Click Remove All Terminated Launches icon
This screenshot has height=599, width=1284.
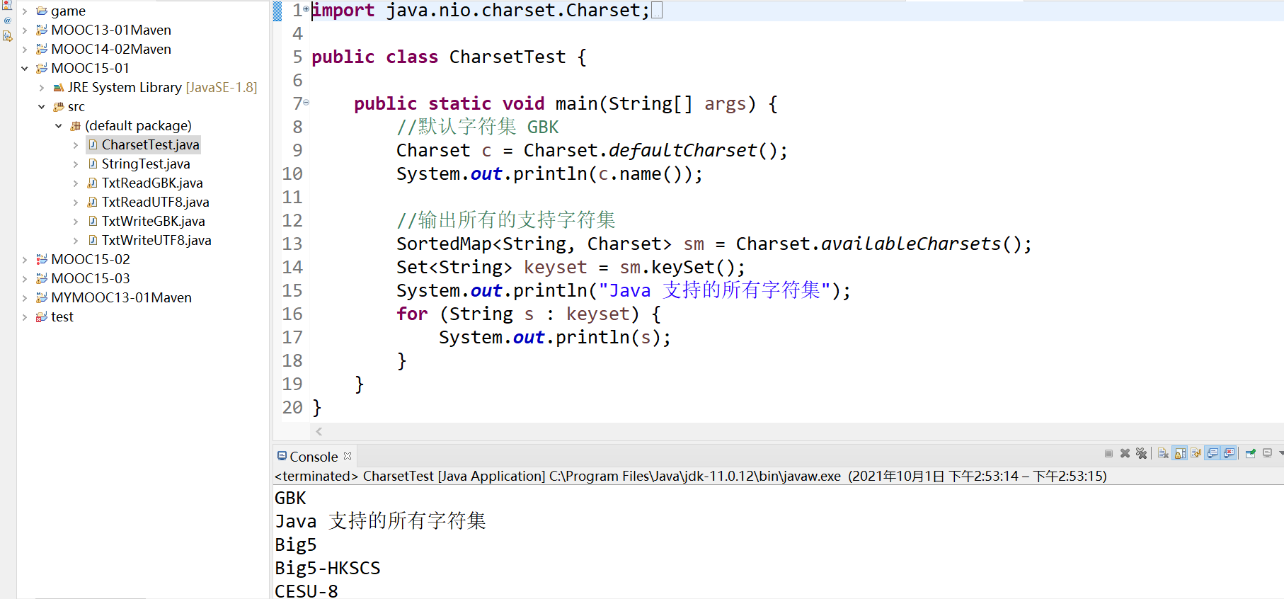coord(1141,453)
